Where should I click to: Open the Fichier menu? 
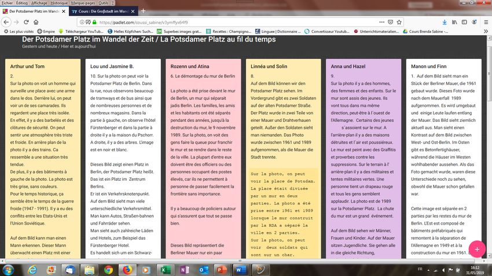(x=7, y=3)
